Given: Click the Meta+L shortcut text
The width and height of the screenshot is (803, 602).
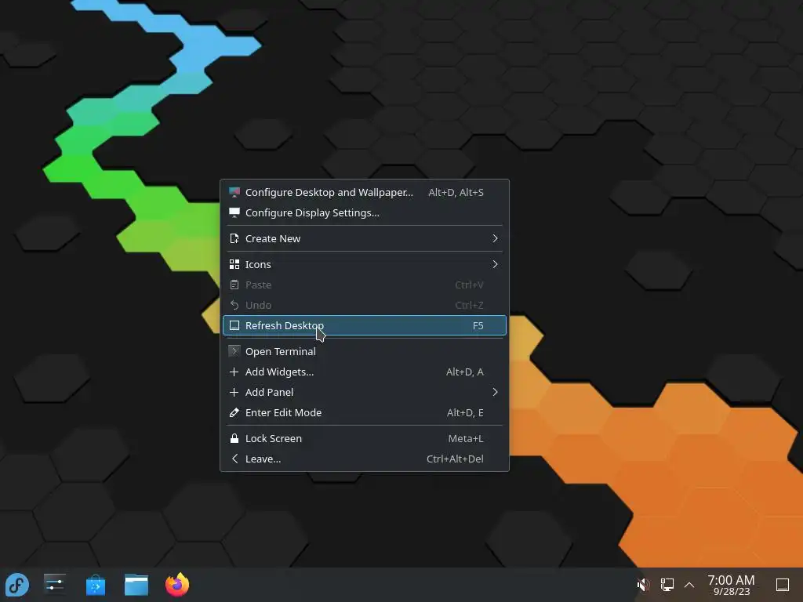Looking at the screenshot, I should pos(466,439).
